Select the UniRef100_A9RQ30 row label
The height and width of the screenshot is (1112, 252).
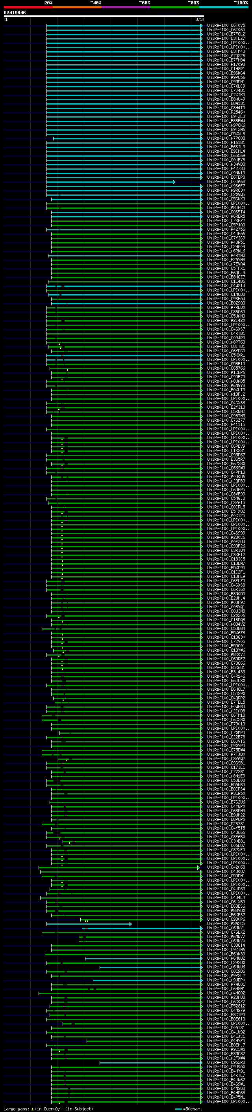point(226,191)
